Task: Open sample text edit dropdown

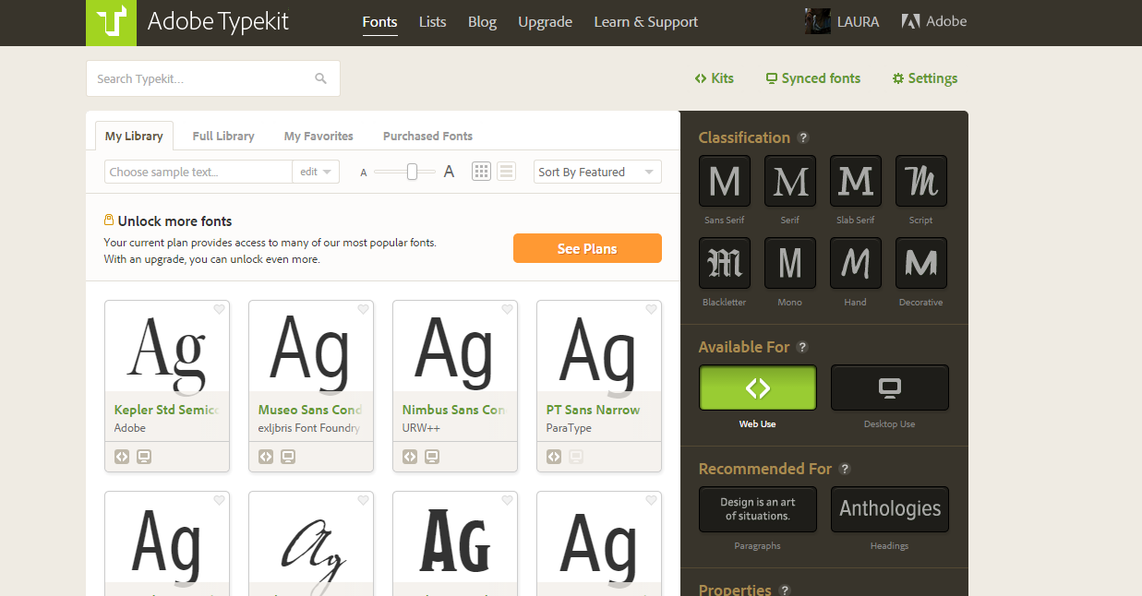Action: 316,172
